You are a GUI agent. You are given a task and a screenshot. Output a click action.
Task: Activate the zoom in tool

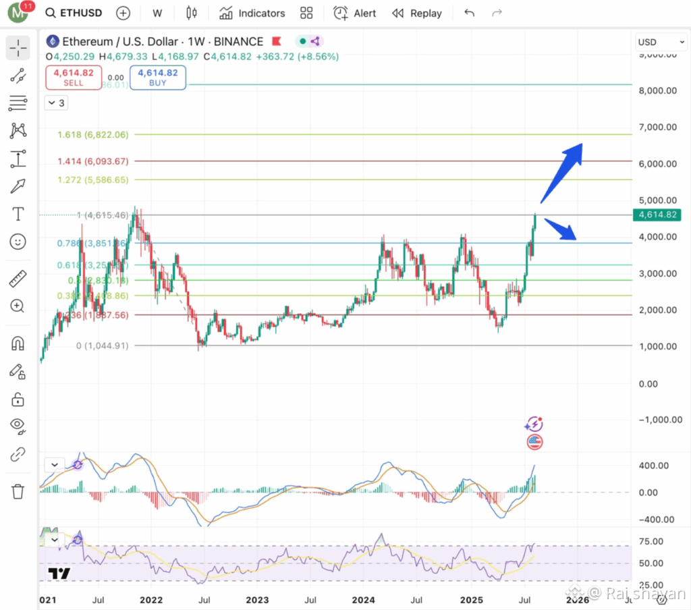tap(18, 306)
